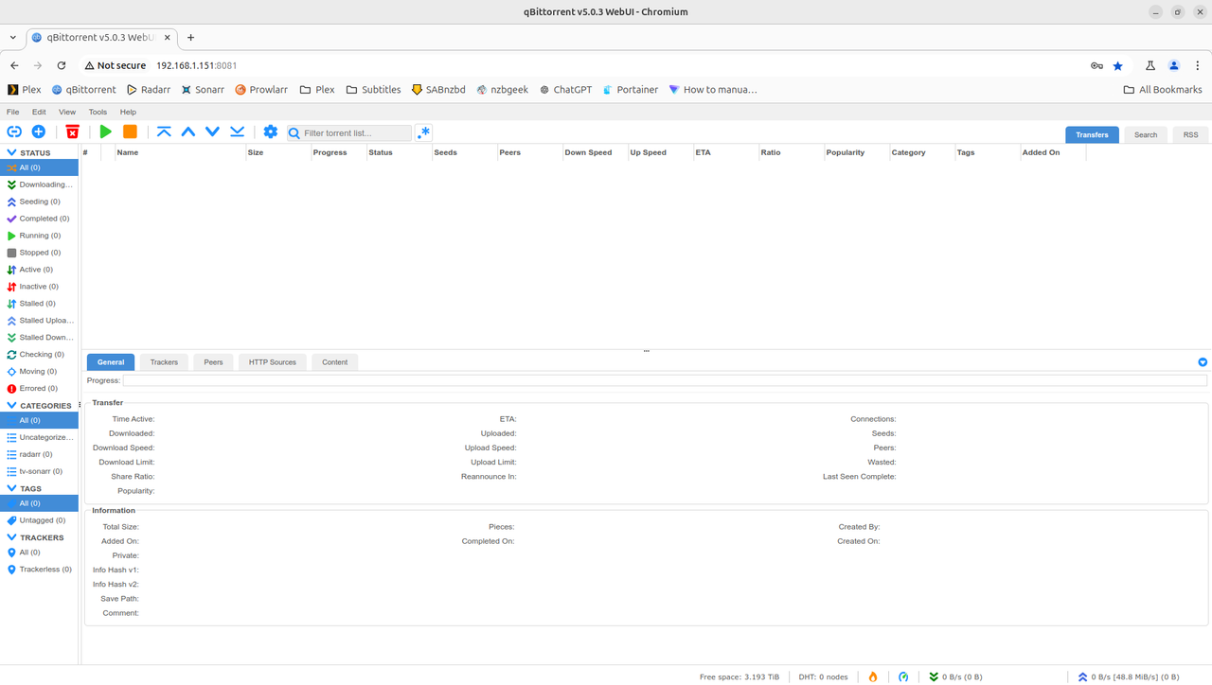This screenshot has width=1212, height=685.
Task: Click the orange Stop torrents icon
Action: (x=131, y=132)
